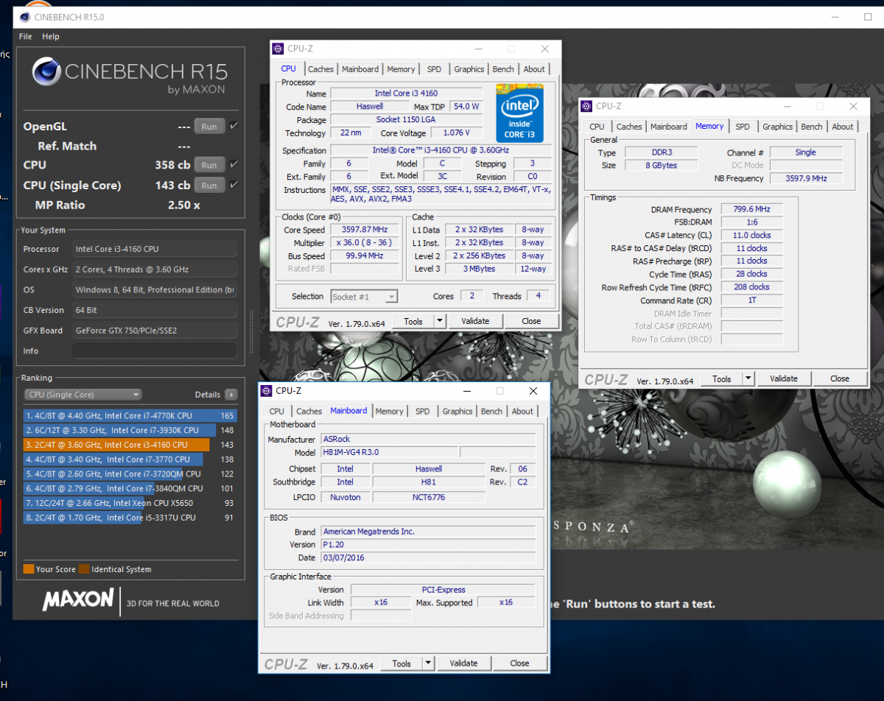Open the Graphics tab in the memory CPU-Z window
The height and width of the screenshot is (701, 884).
pos(777,127)
